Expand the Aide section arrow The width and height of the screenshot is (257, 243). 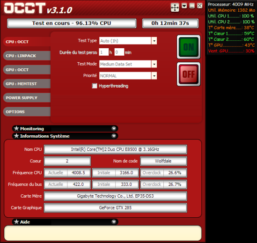[x=114, y=221]
